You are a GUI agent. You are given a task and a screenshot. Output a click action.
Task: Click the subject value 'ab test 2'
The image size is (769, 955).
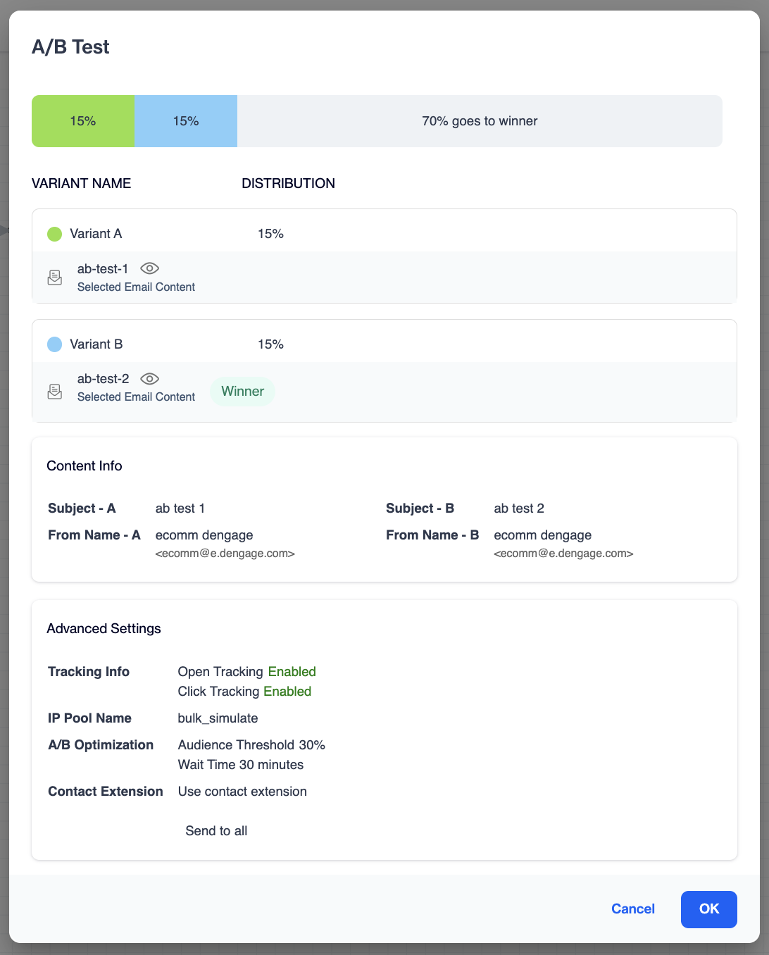point(519,508)
